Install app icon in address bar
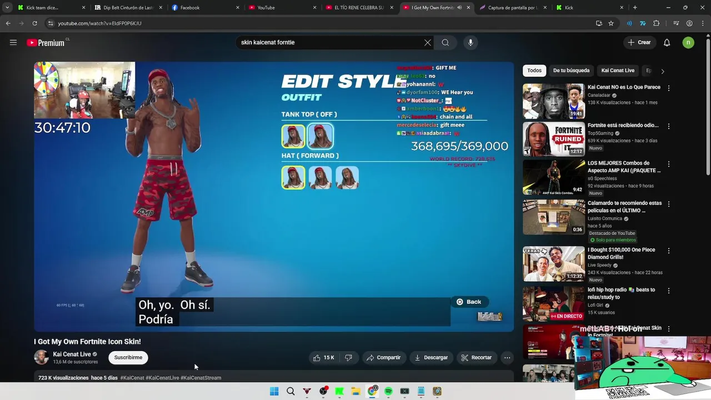 click(599, 23)
